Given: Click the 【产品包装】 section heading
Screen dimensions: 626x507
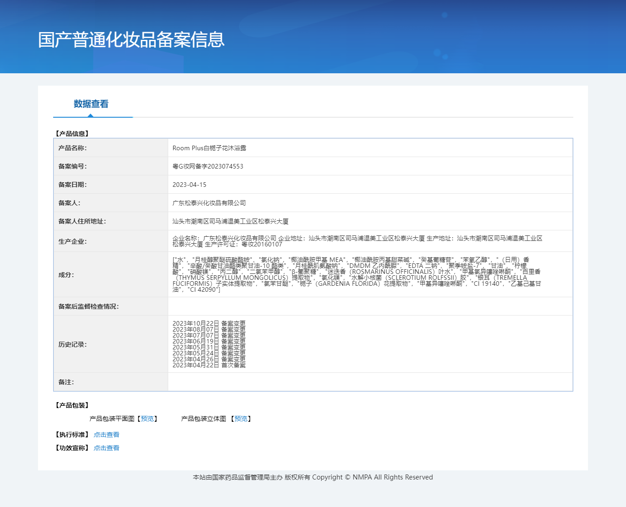Looking at the screenshot, I should (72, 405).
